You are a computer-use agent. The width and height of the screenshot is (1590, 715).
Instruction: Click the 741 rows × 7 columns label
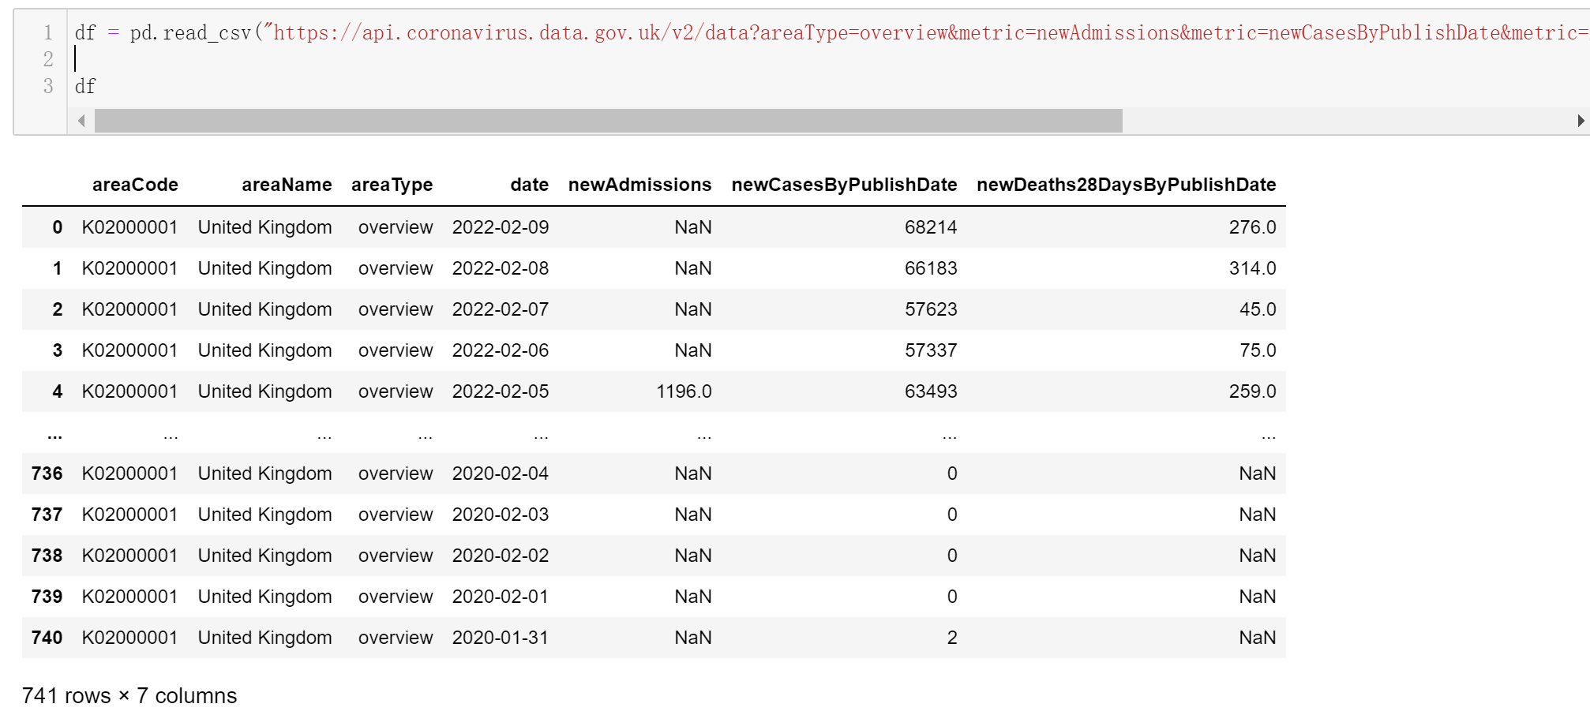tap(128, 695)
